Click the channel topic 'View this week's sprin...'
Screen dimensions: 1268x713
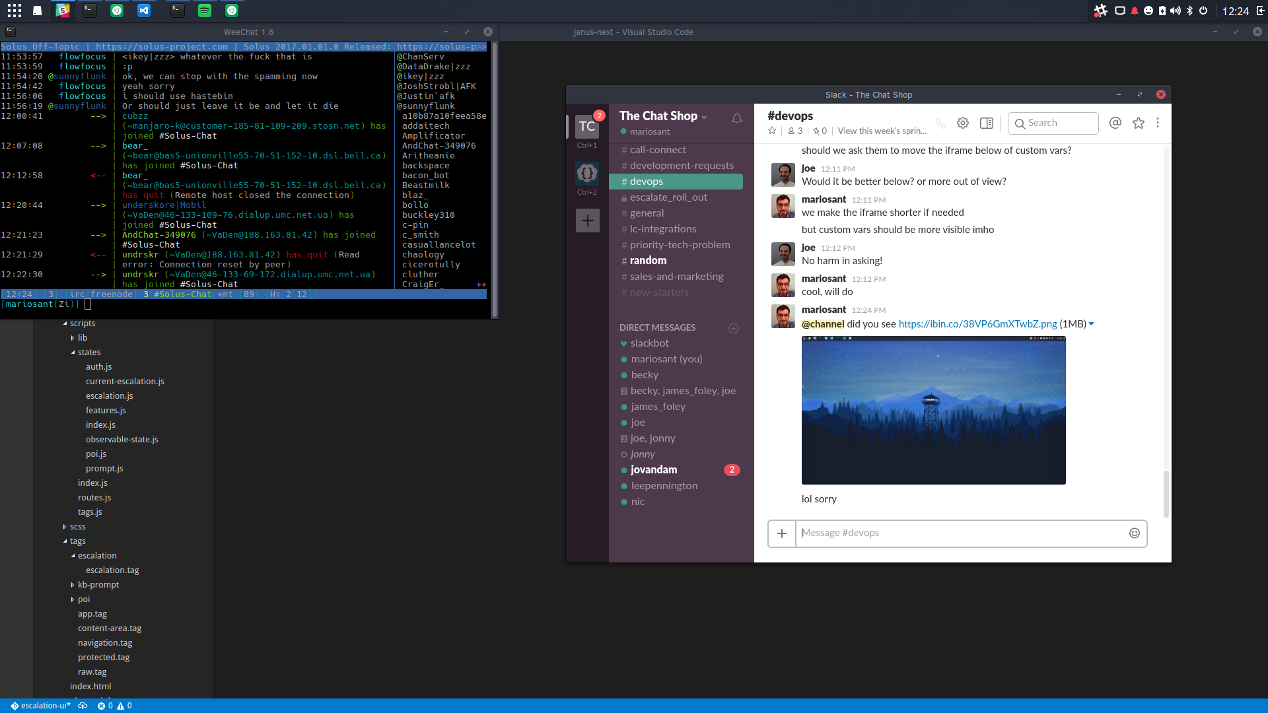tap(882, 131)
